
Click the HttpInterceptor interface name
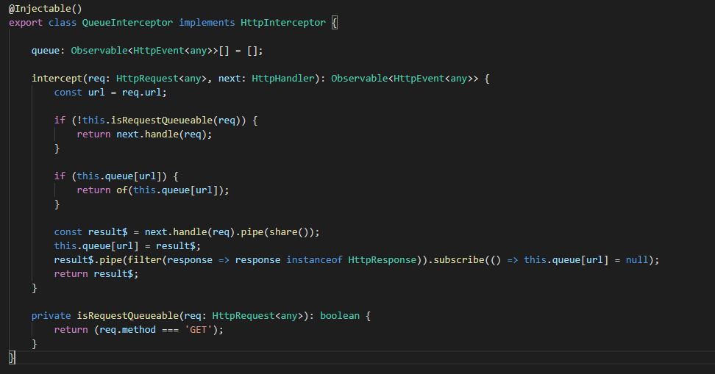click(283, 22)
